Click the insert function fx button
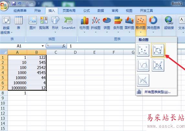The image size is (185, 131). [64, 46]
